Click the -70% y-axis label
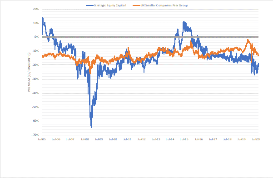 (x=35, y=135)
